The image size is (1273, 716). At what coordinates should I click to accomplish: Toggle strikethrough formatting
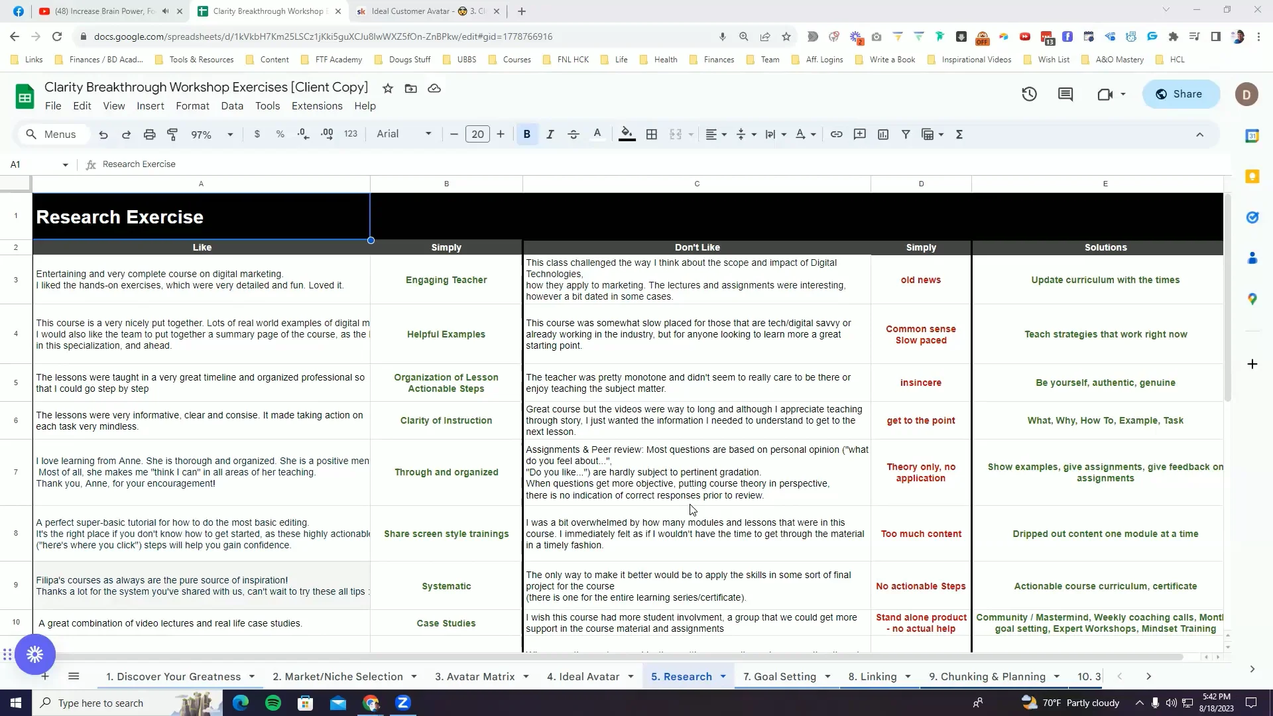[574, 135]
